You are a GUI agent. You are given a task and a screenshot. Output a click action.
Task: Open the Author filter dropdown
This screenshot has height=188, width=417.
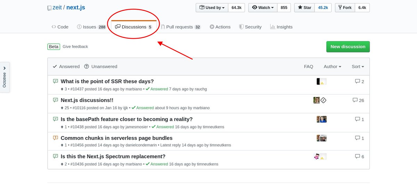(x=333, y=67)
